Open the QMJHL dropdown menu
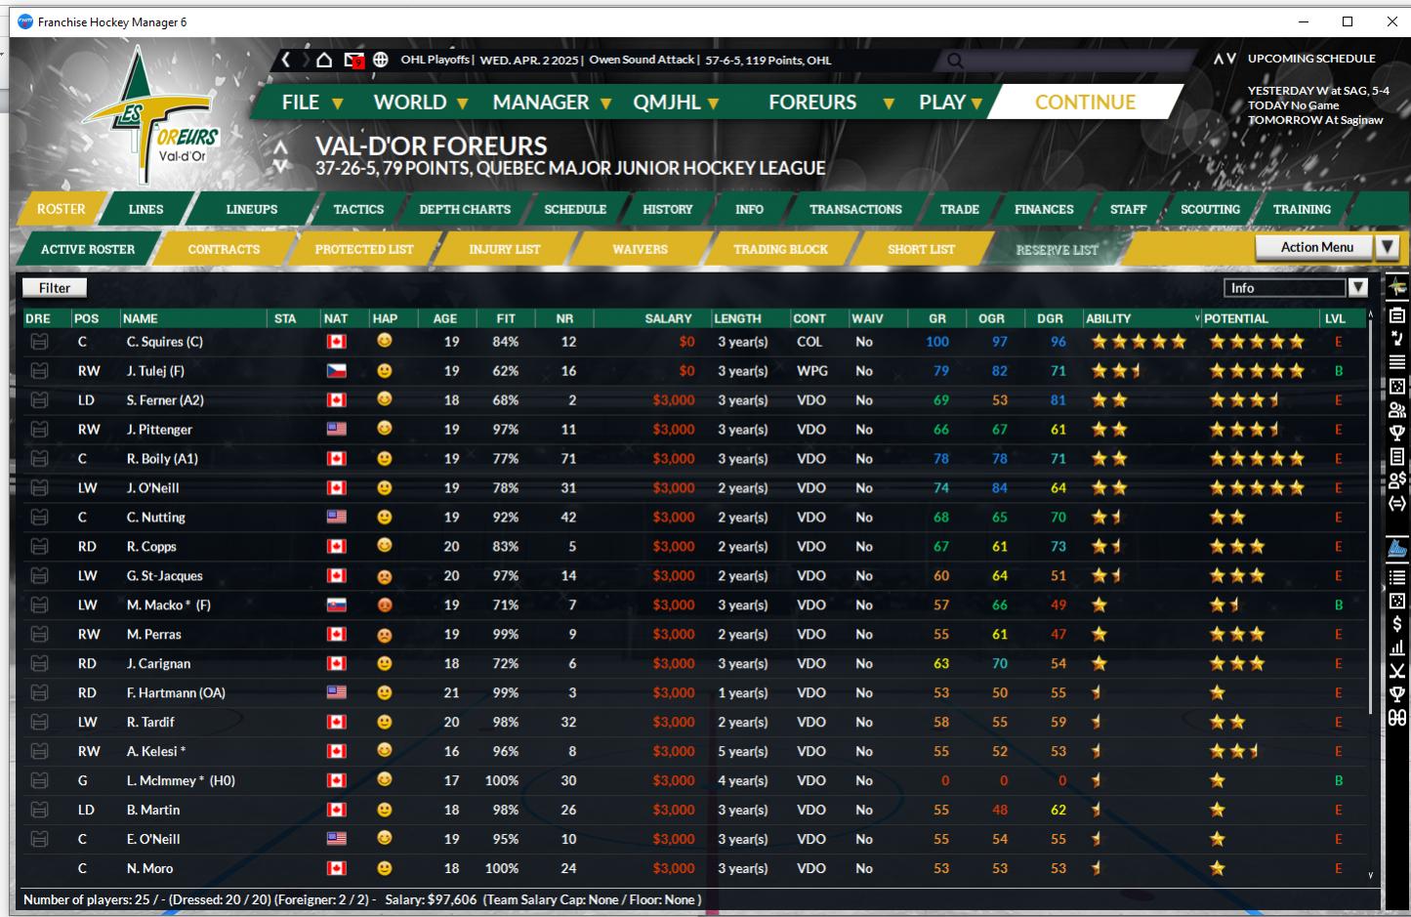The image size is (1411, 917). point(677,103)
